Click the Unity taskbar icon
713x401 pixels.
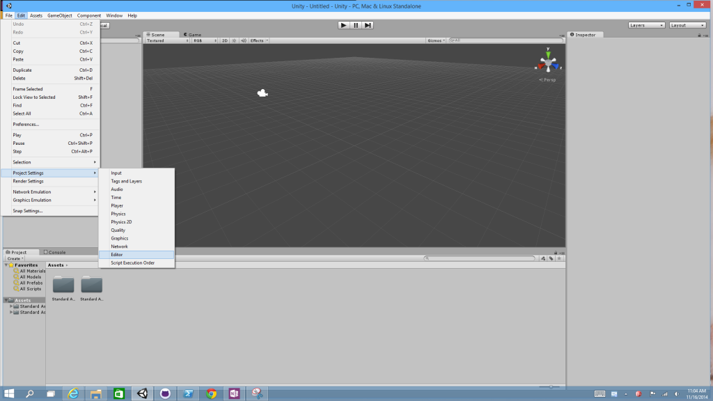point(142,393)
